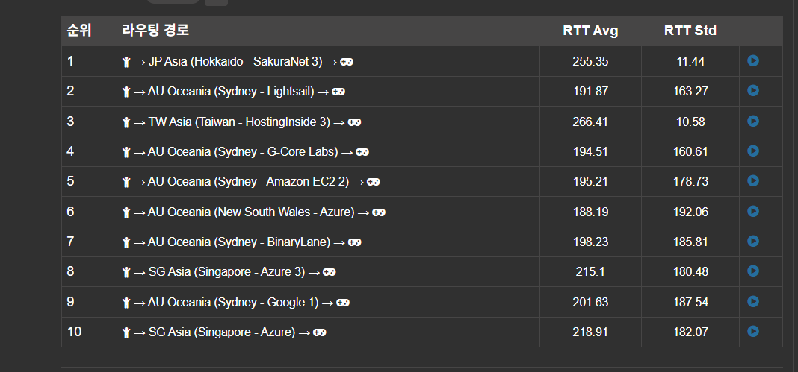Start the Sydney Lightsail route play button
Image resolution: width=798 pixels, height=372 pixels.
[x=753, y=91]
